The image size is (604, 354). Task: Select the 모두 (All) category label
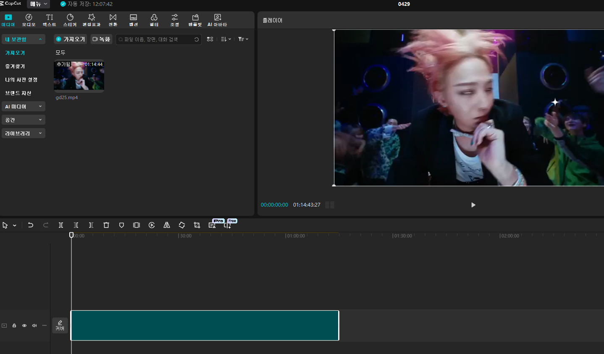point(60,52)
